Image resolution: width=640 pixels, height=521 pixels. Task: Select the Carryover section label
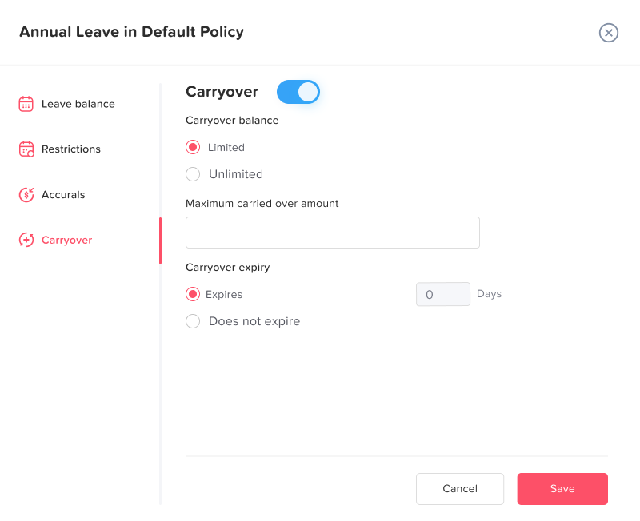click(66, 240)
